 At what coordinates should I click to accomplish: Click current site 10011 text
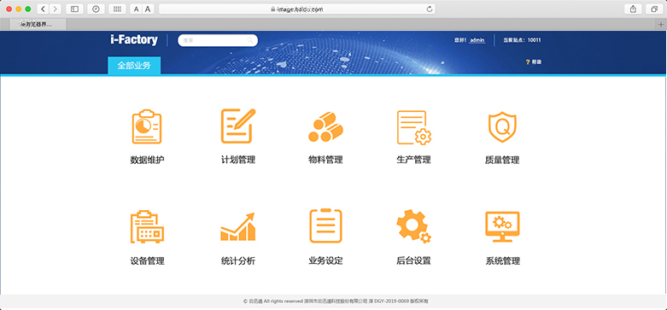[523, 40]
